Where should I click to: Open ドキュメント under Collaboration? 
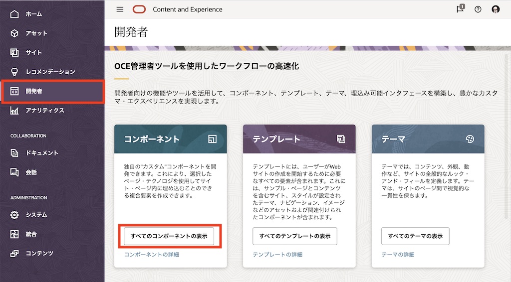42,153
